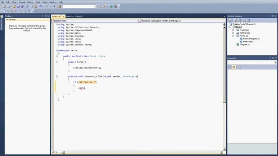Click View Designer icon in Solution Explorer
Image resolution: width=278 pixels, height=156 pixels.
tap(248, 20)
